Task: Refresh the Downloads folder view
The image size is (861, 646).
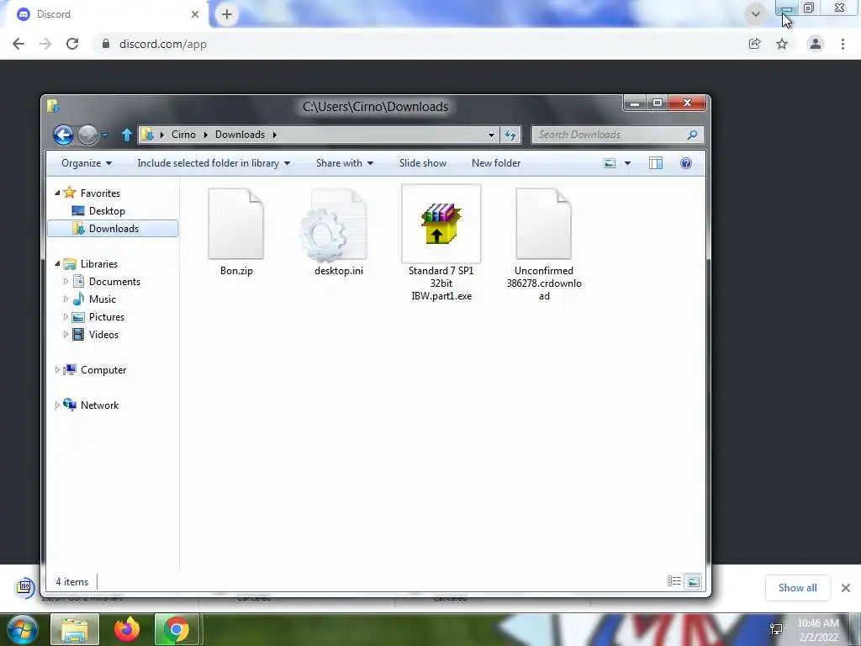Action: point(510,135)
